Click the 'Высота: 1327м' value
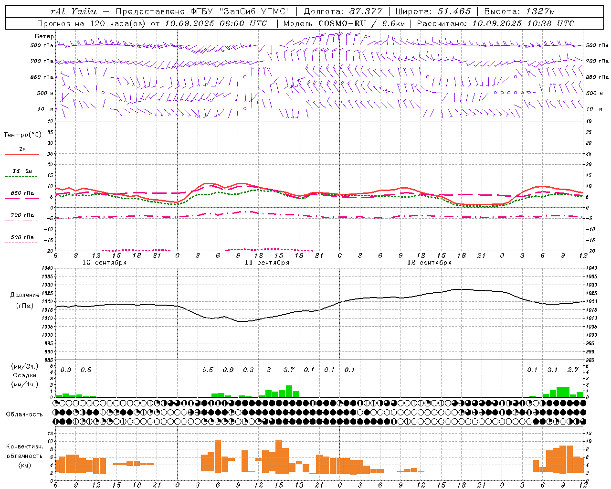This screenshot has width=611, height=489. 519,11
